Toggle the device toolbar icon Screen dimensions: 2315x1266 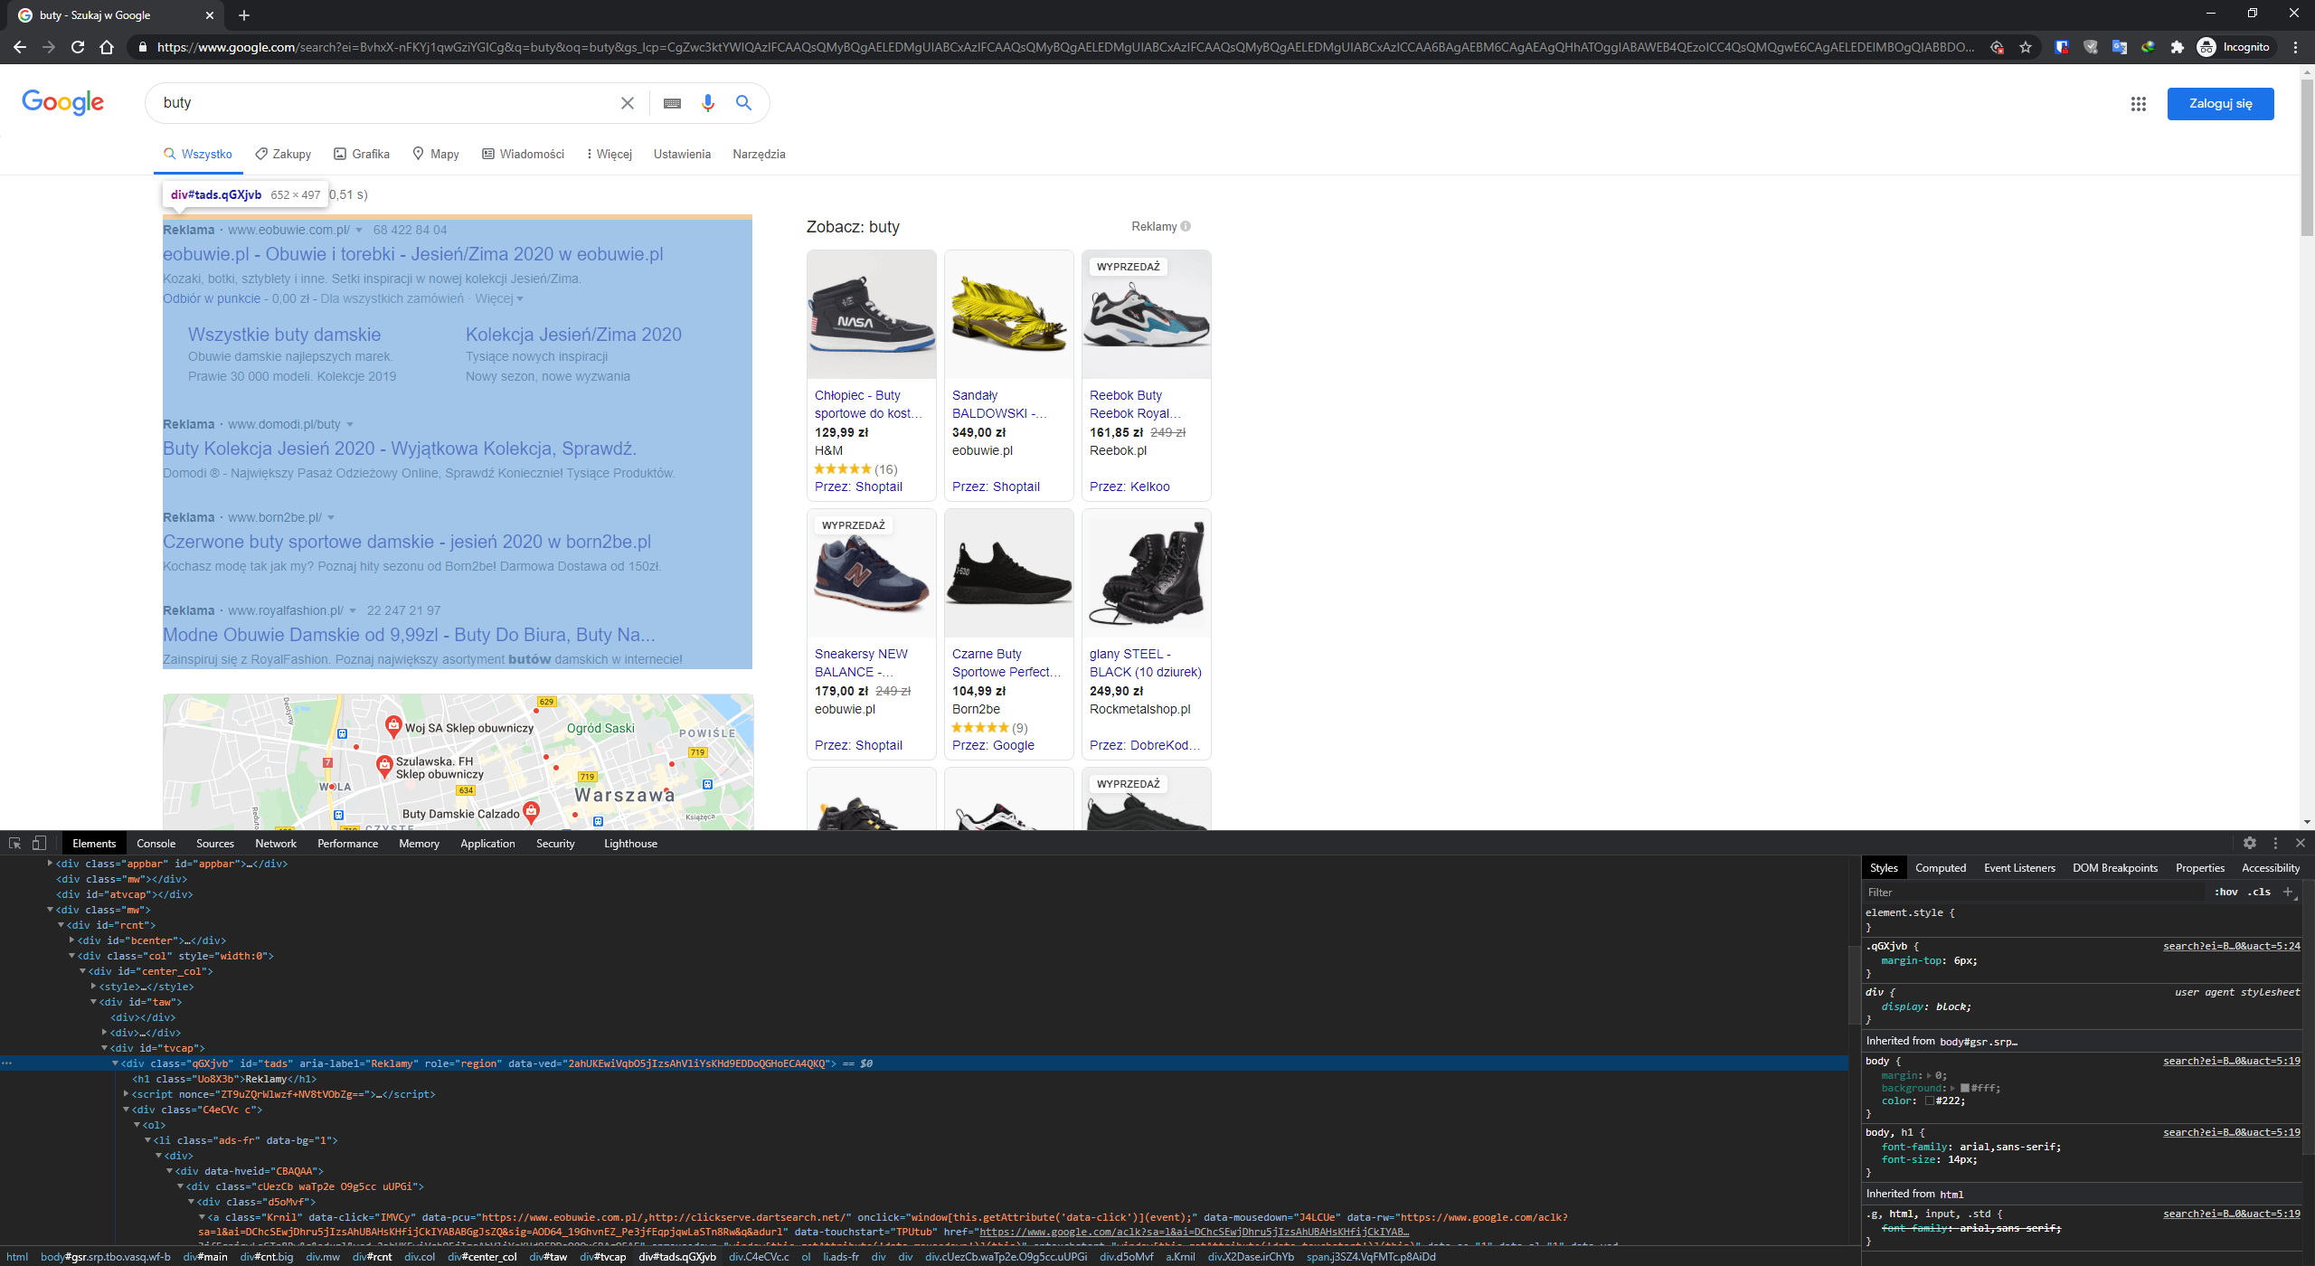(x=38, y=843)
